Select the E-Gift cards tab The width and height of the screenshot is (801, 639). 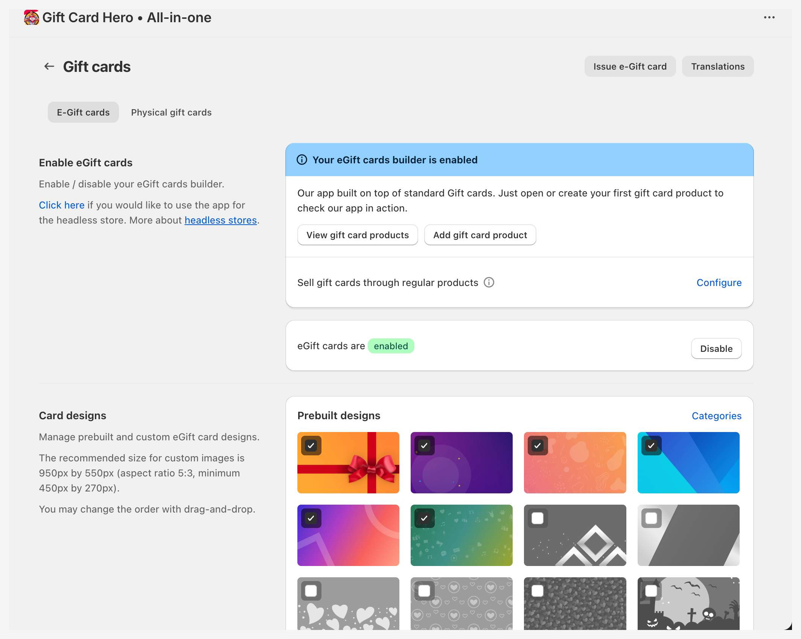83,112
